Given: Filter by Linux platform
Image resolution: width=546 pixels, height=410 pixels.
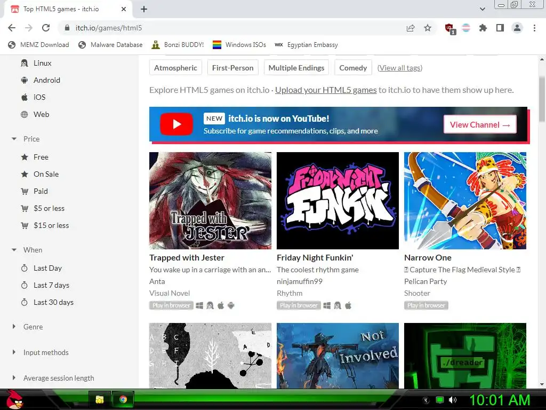Looking at the screenshot, I should 36,63.
